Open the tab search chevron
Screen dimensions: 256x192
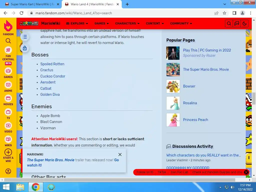(225, 4)
